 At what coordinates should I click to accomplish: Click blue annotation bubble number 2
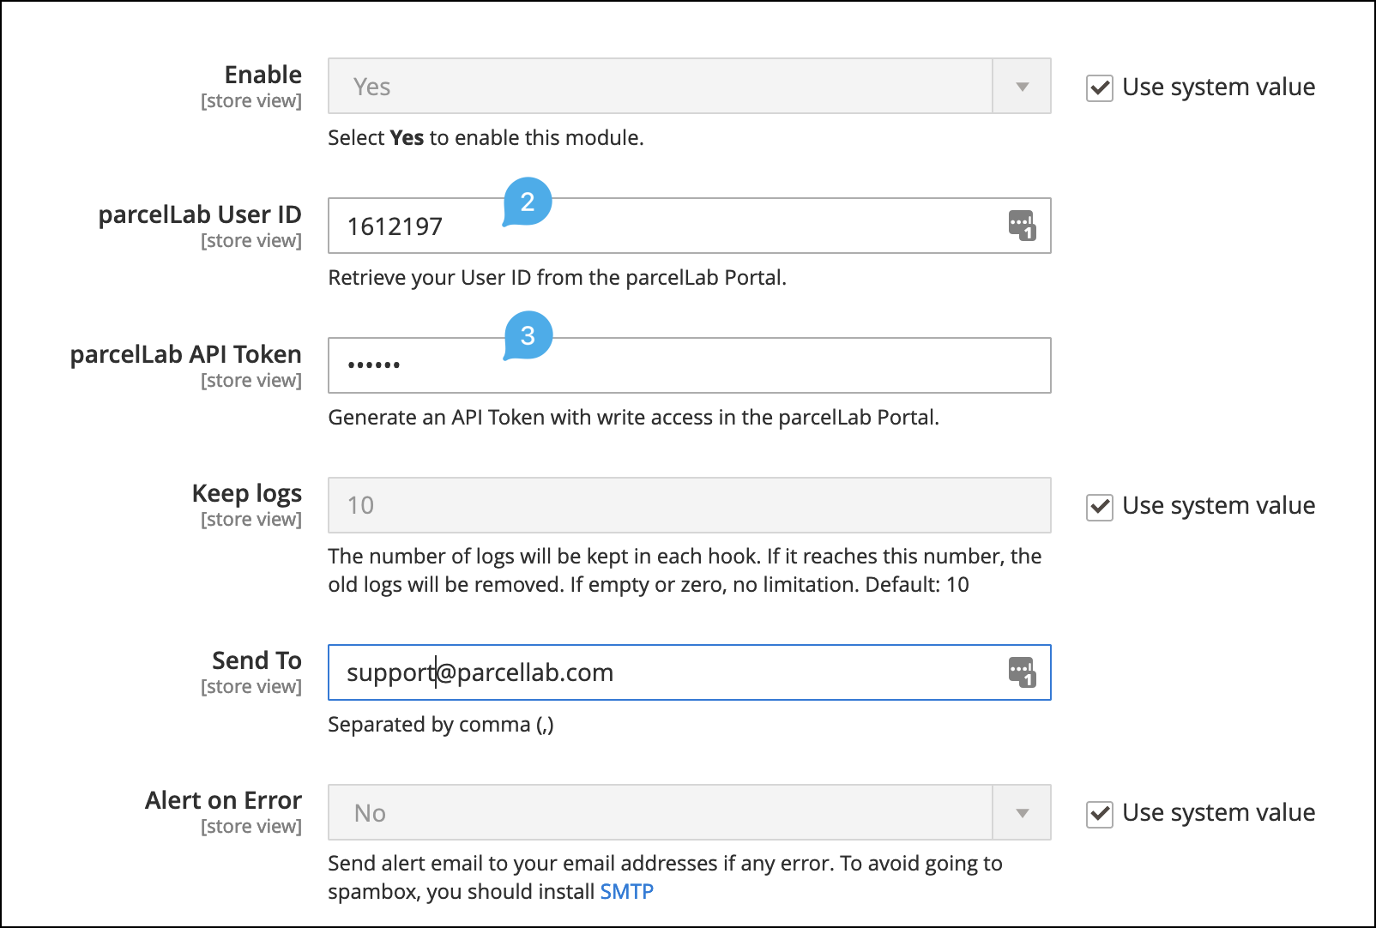click(x=527, y=202)
